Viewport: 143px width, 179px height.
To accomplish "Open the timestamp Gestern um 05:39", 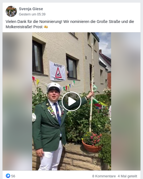I will click(32, 14).
